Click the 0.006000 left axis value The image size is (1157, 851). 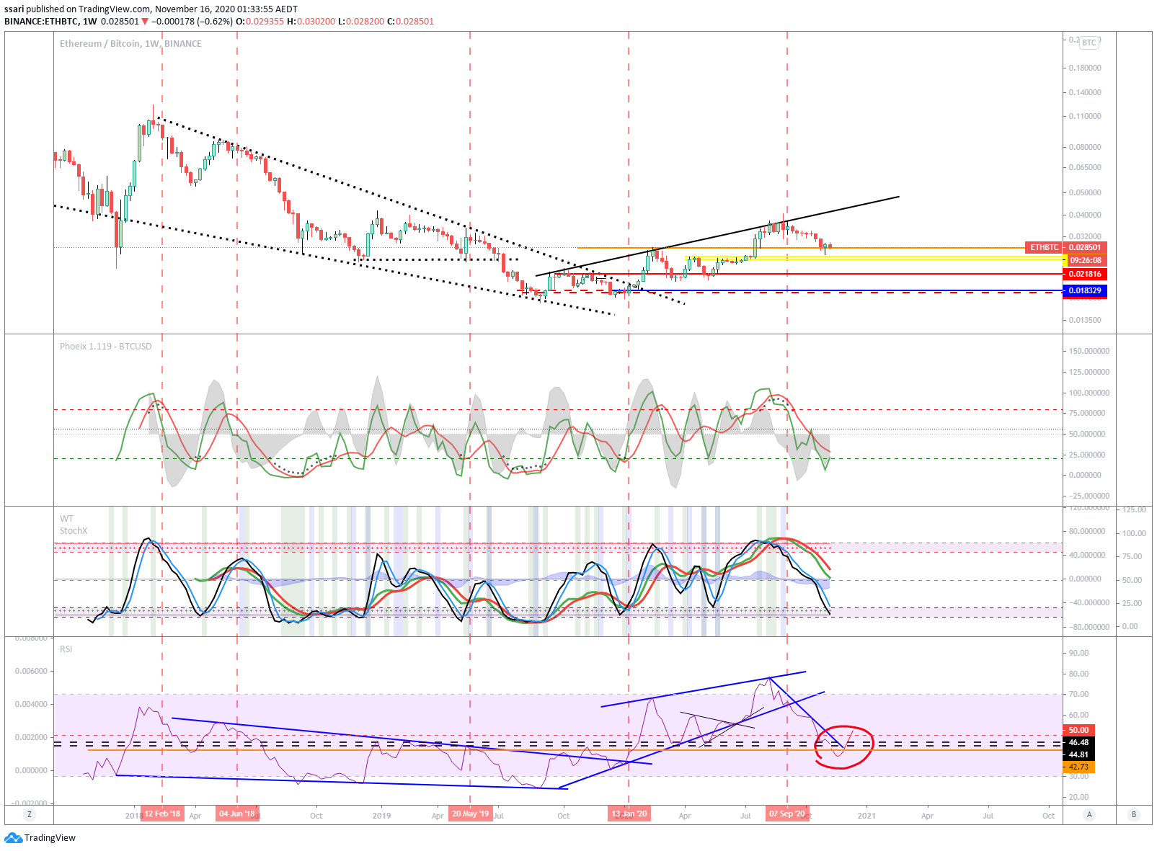coord(31,671)
